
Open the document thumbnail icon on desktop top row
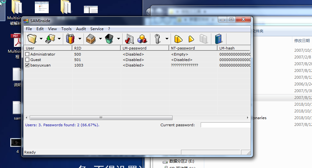(x=42, y=7)
